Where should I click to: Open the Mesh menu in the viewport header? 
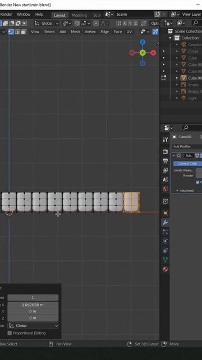[x=75, y=31]
